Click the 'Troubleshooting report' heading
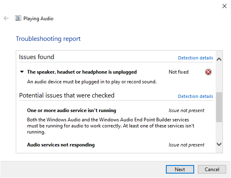This screenshot has height=178, width=231. click(48, 39)
